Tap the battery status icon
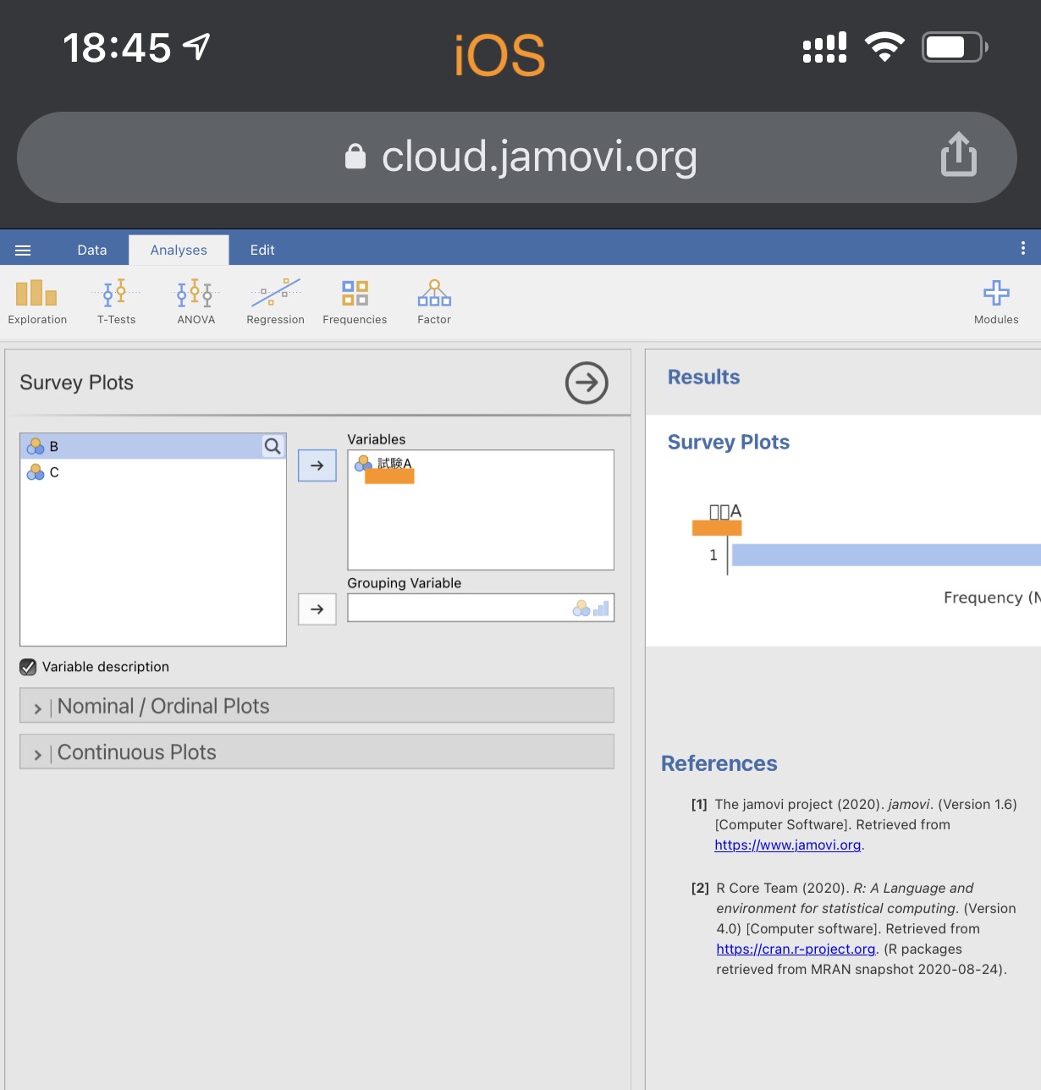The height and width of the screenshot is (1090, 1041). 955,47
